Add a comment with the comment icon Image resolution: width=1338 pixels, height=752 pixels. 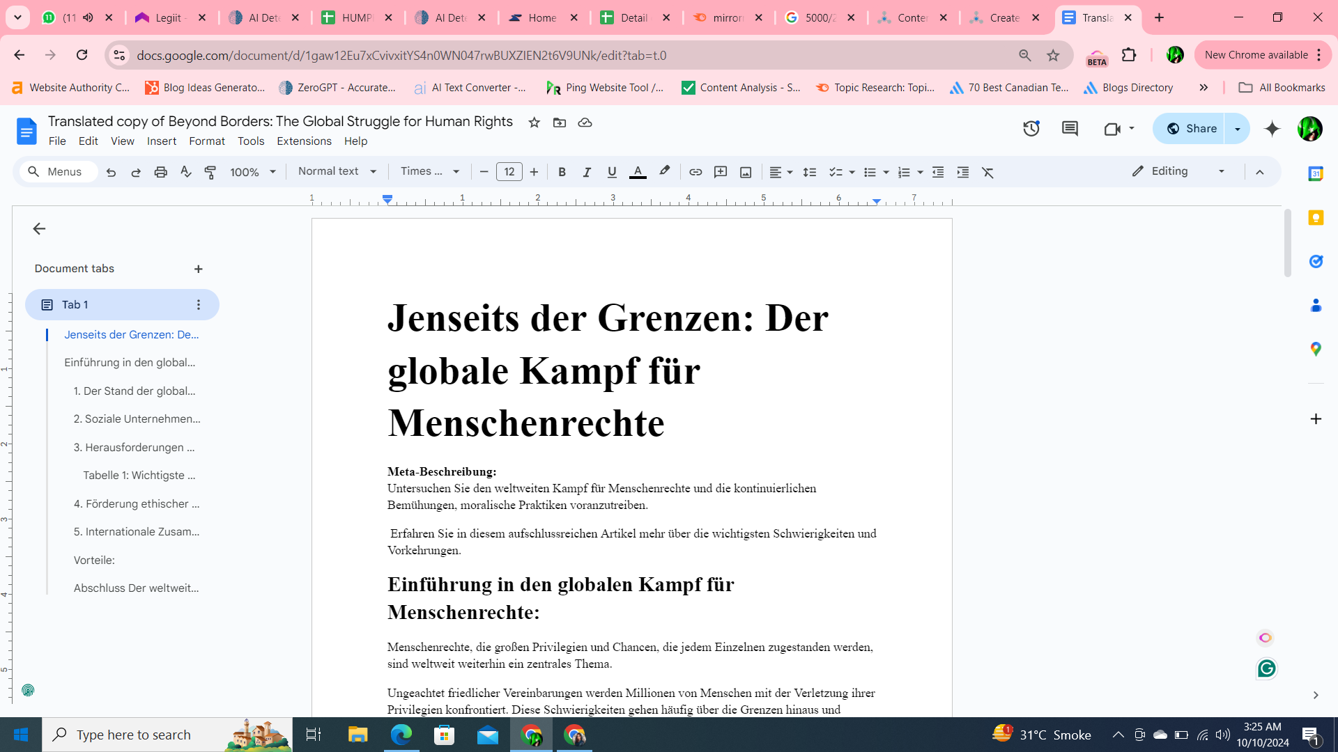(721, 171)
